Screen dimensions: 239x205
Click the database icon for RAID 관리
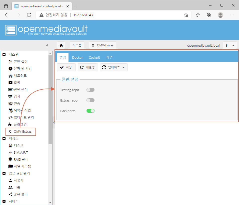10,159
